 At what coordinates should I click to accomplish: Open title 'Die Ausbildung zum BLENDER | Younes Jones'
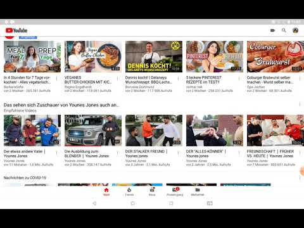pyautogui.click(x=87, y=154)
